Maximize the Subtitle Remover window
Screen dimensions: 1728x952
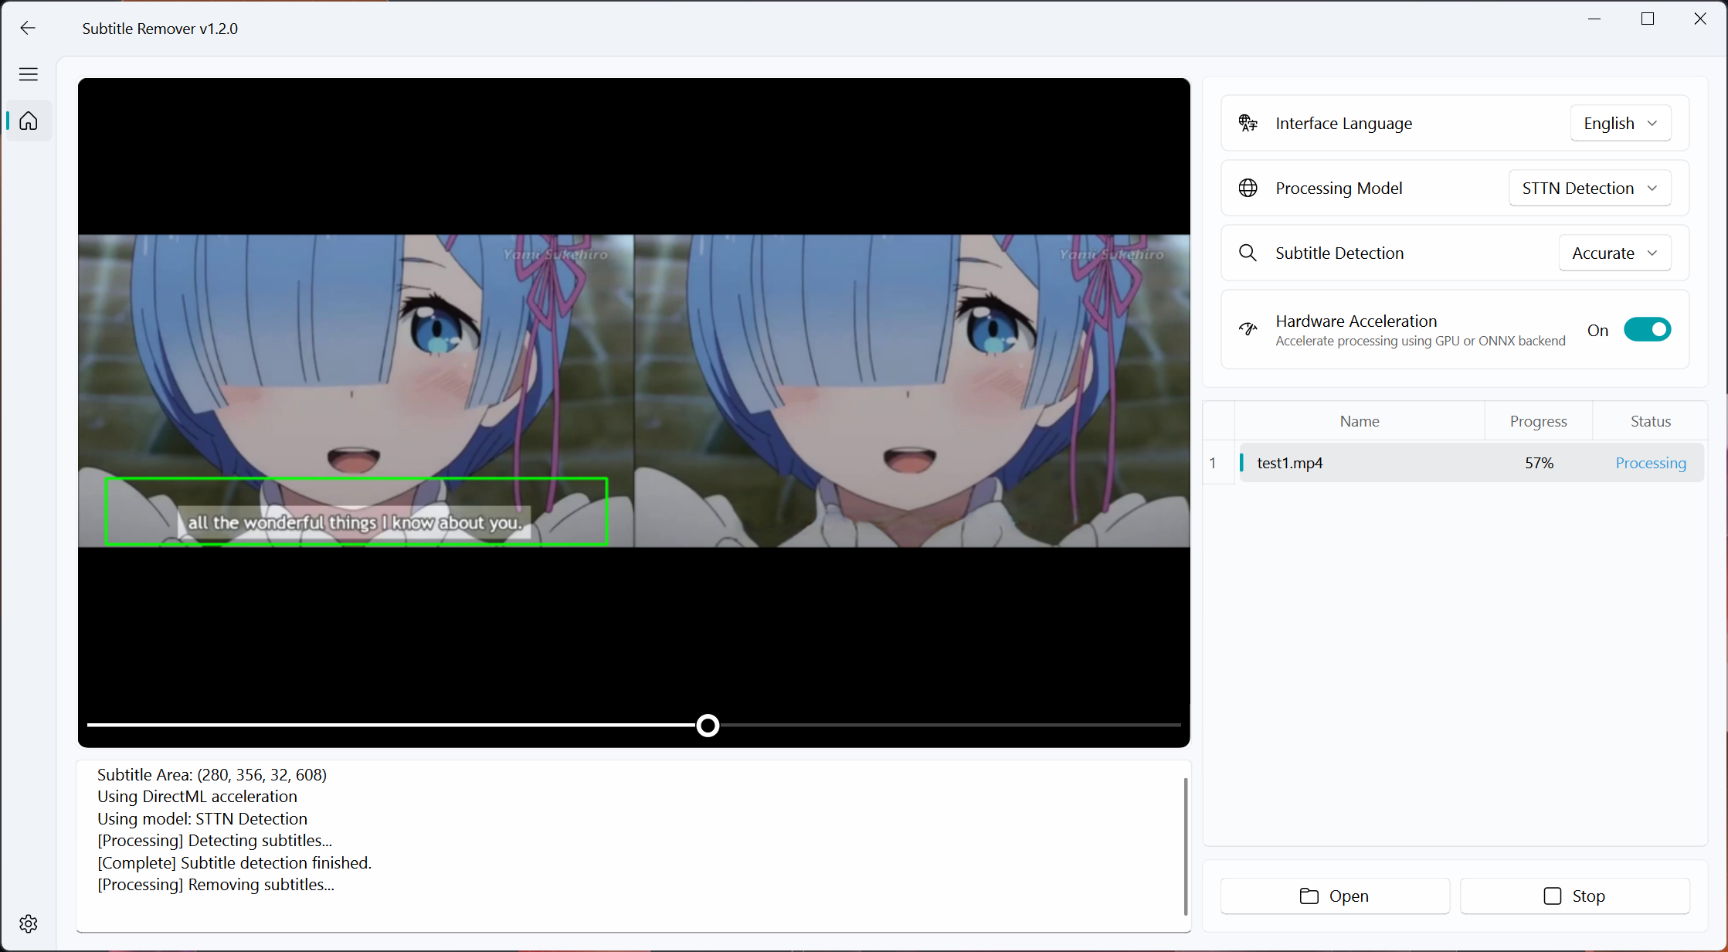coord(1648,19)
